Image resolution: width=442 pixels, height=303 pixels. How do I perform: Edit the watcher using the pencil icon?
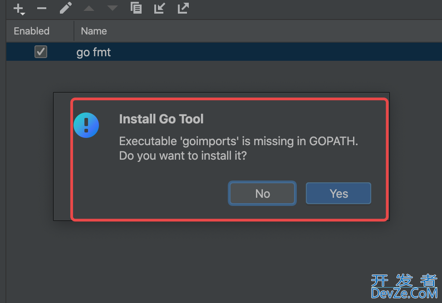66,8
